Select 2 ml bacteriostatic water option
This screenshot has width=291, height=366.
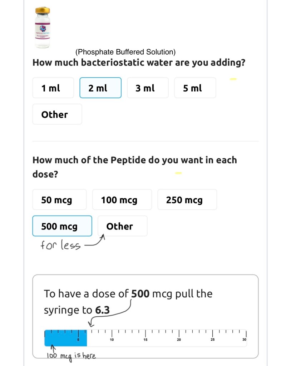100,88
